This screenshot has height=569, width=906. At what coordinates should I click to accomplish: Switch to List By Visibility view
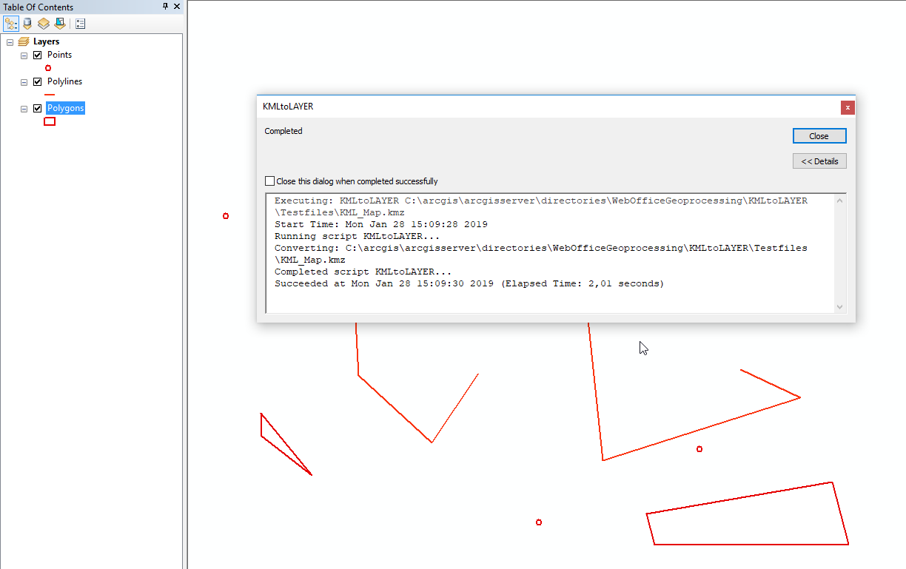point(44,24)
